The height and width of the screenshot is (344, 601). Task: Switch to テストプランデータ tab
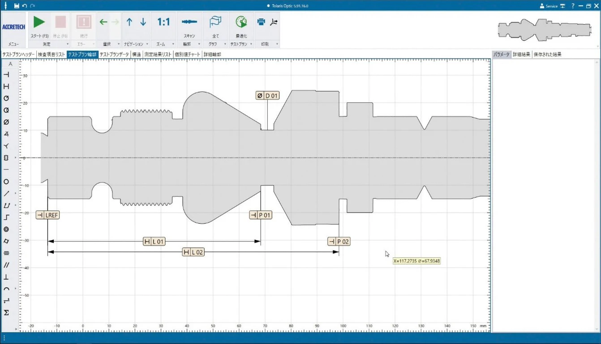(x=114, y=54)
